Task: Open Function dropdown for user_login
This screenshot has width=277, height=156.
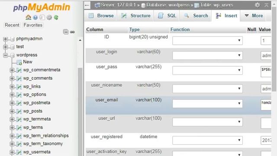Action: tap(207, 55)
